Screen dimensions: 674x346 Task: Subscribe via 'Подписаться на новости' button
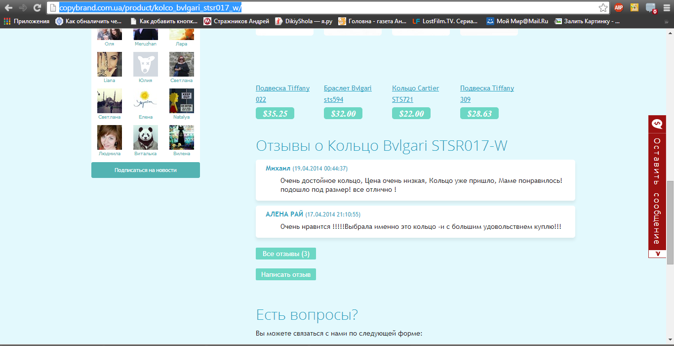click(x=146, y=170)
